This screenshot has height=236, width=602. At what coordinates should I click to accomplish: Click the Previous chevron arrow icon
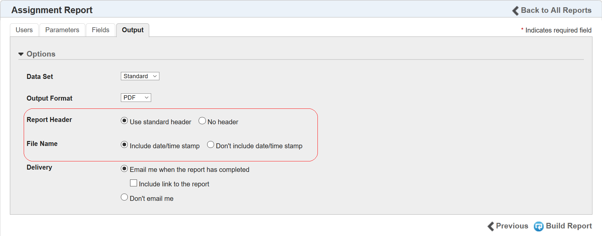click(491, 226)
